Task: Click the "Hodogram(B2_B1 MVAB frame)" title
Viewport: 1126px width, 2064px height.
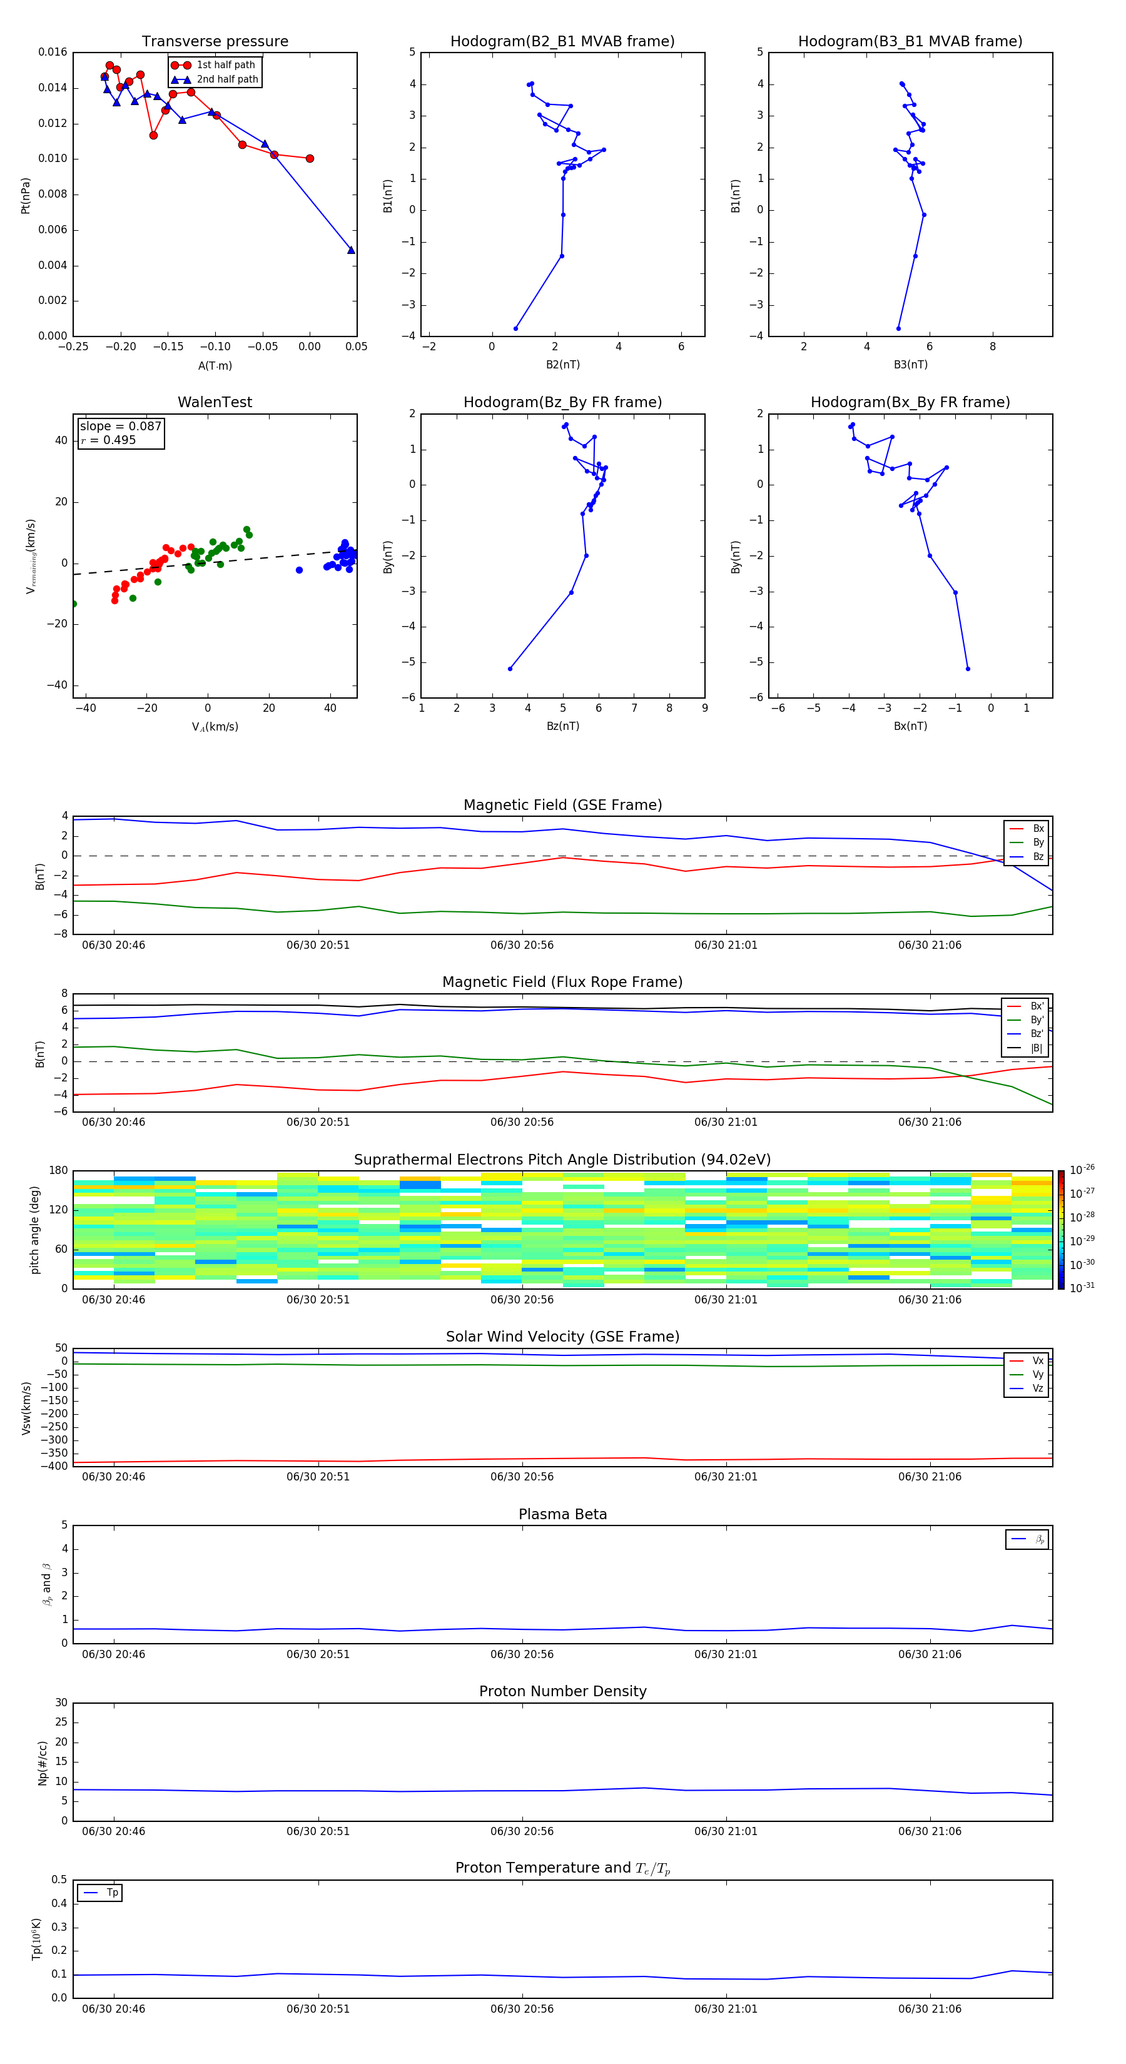Action: 562,41
